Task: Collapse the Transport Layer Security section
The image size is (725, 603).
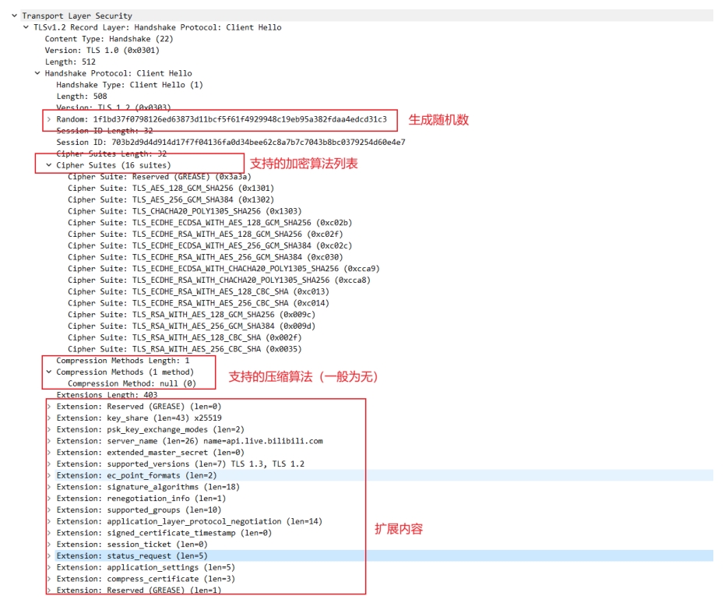Action: click(x=15, y=16)
